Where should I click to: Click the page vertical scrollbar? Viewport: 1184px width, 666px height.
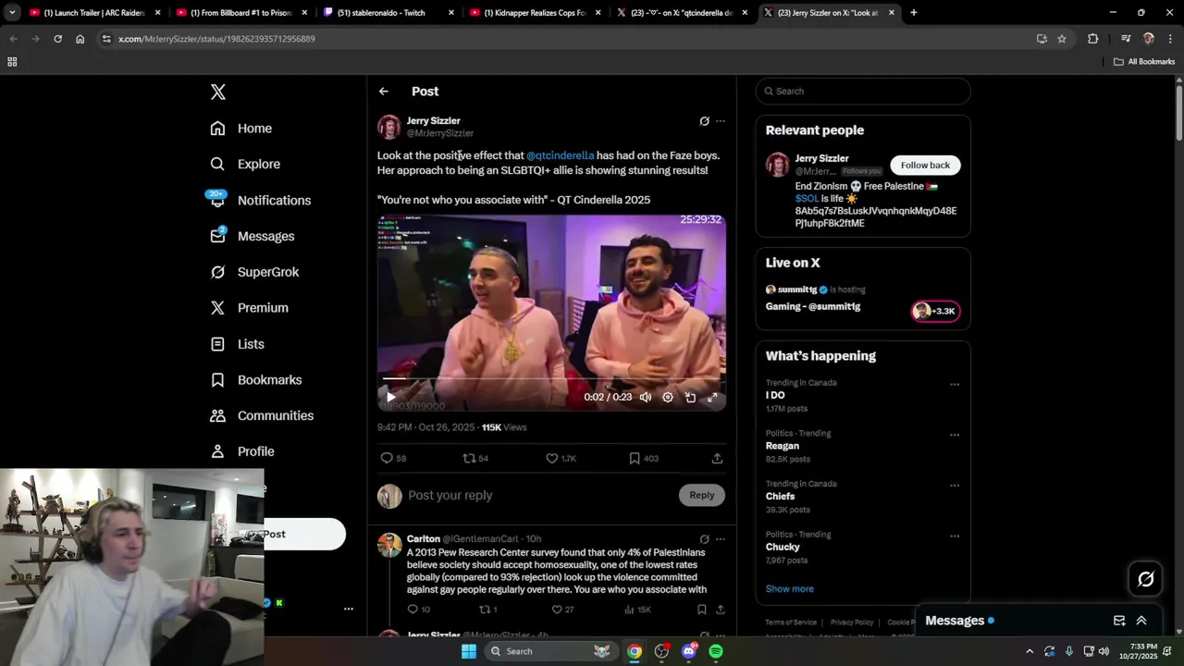1178,113
